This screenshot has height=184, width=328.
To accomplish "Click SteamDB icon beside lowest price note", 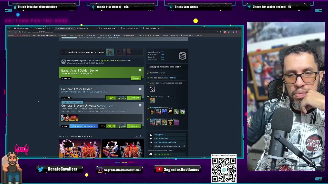I will coord(63,62).
